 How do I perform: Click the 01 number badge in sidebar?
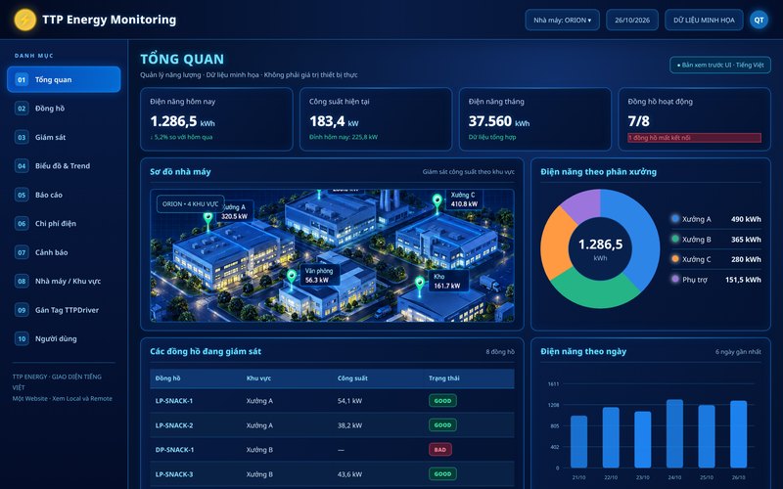coord(22,79)
